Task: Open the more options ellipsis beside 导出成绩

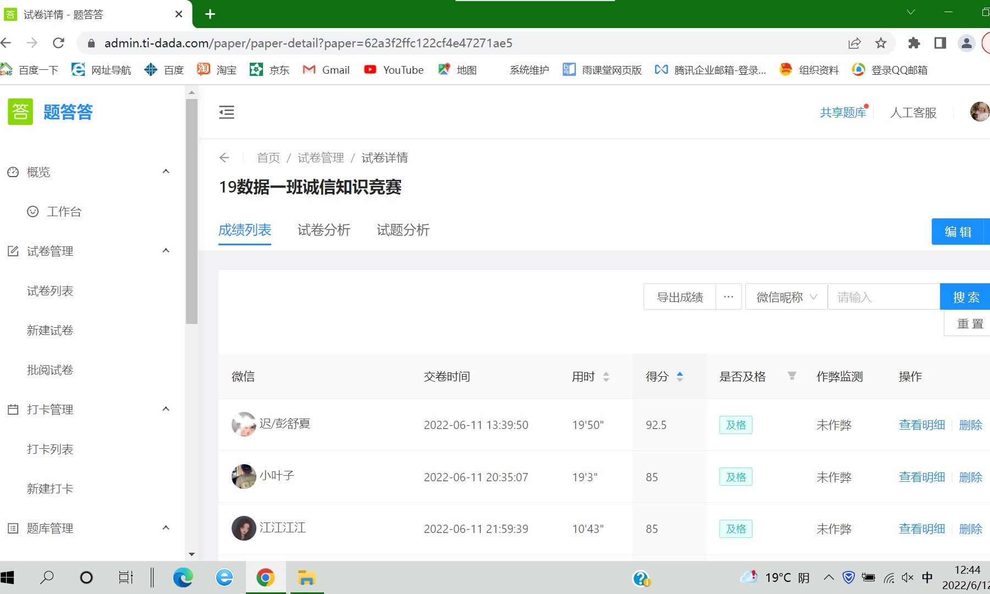Action: (729, 297)
